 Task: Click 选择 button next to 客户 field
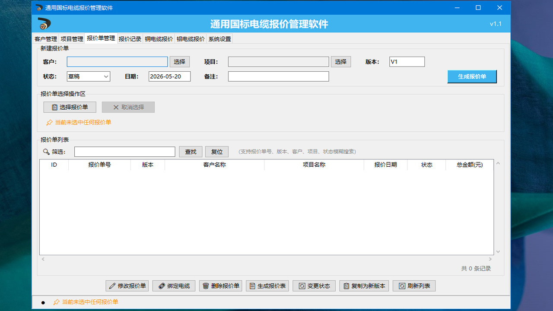click(x=180, y=62)
